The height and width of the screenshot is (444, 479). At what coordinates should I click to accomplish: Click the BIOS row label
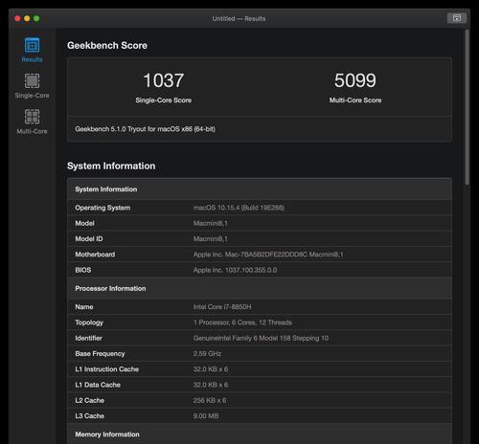click(83, 270)
